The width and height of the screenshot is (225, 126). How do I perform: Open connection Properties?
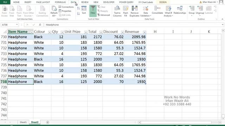coord(65,11)
